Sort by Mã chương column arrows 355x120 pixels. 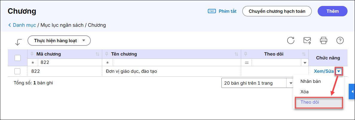(97, 54)
